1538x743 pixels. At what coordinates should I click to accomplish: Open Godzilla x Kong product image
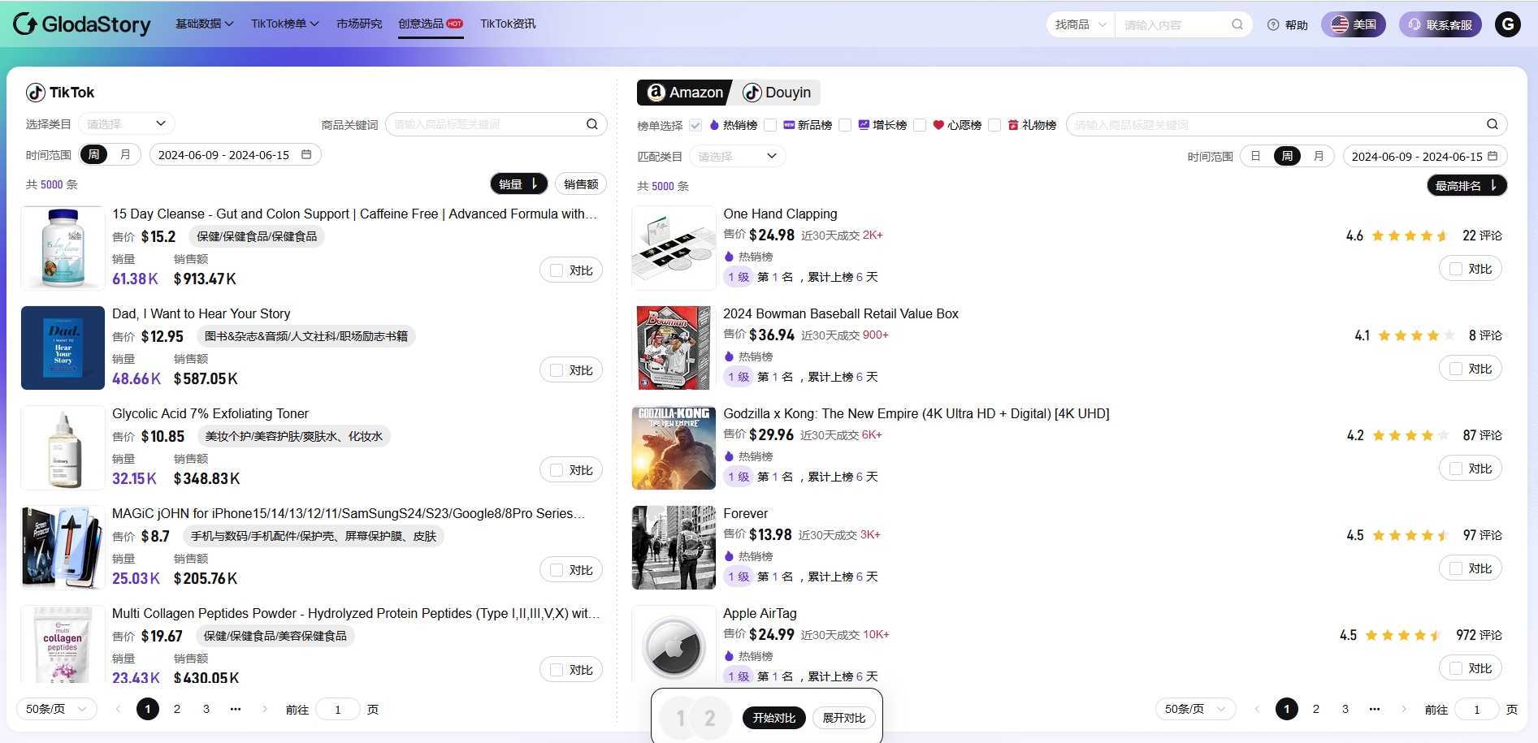point(674,447)
